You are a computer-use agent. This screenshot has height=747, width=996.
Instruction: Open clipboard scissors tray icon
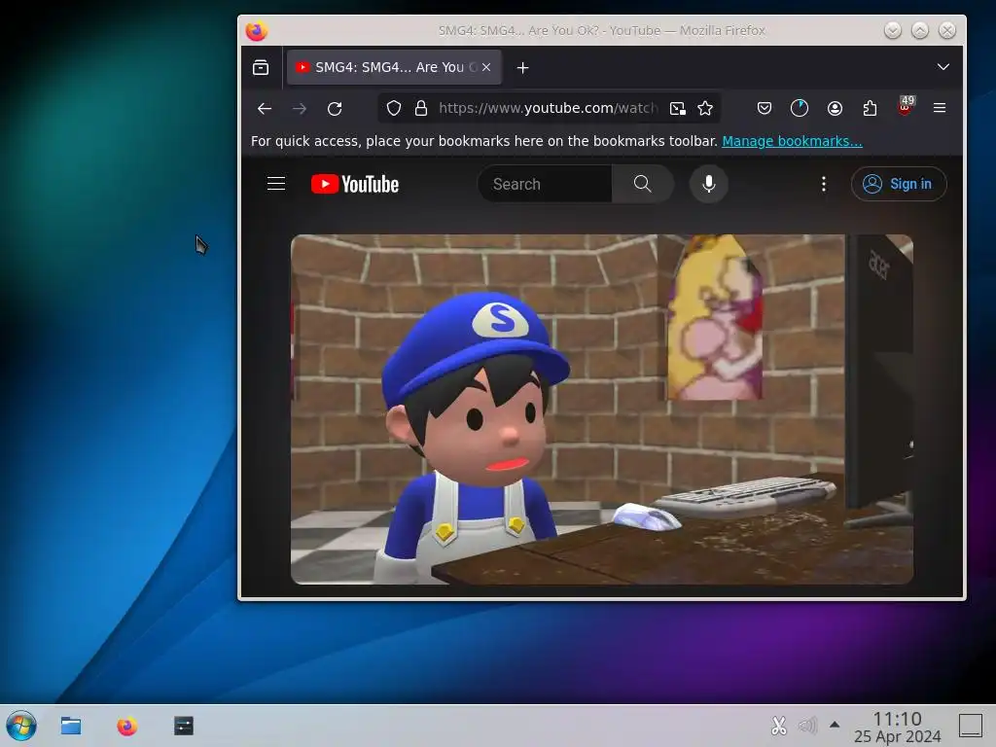[x=779, y=725]
